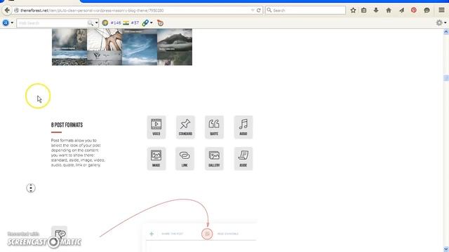Click the Image post format icon
449x252 pixels.
click(x=156, y=159)
